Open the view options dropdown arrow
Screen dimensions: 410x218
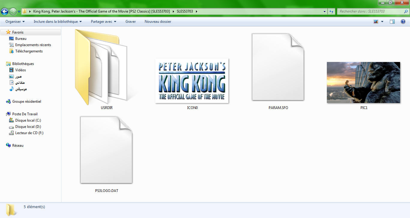(x=382, y=22)
